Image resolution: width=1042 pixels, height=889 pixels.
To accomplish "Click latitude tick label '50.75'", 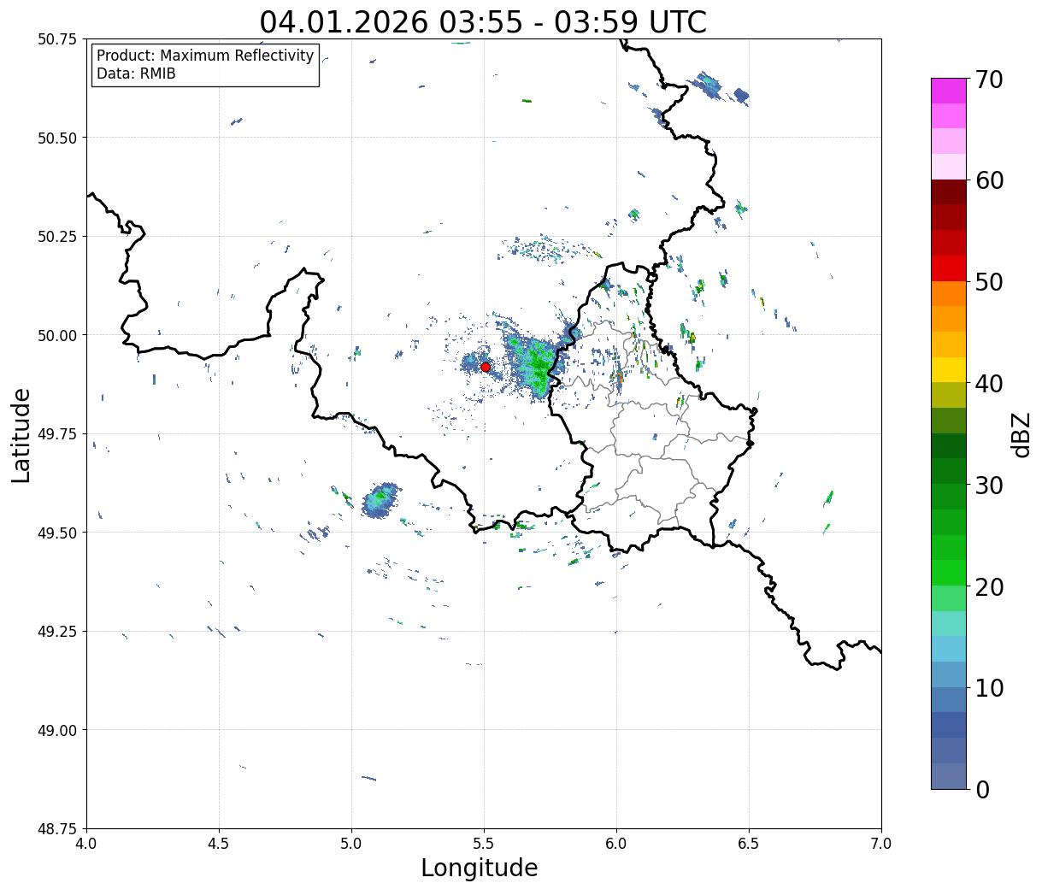I will click(56, 39).
